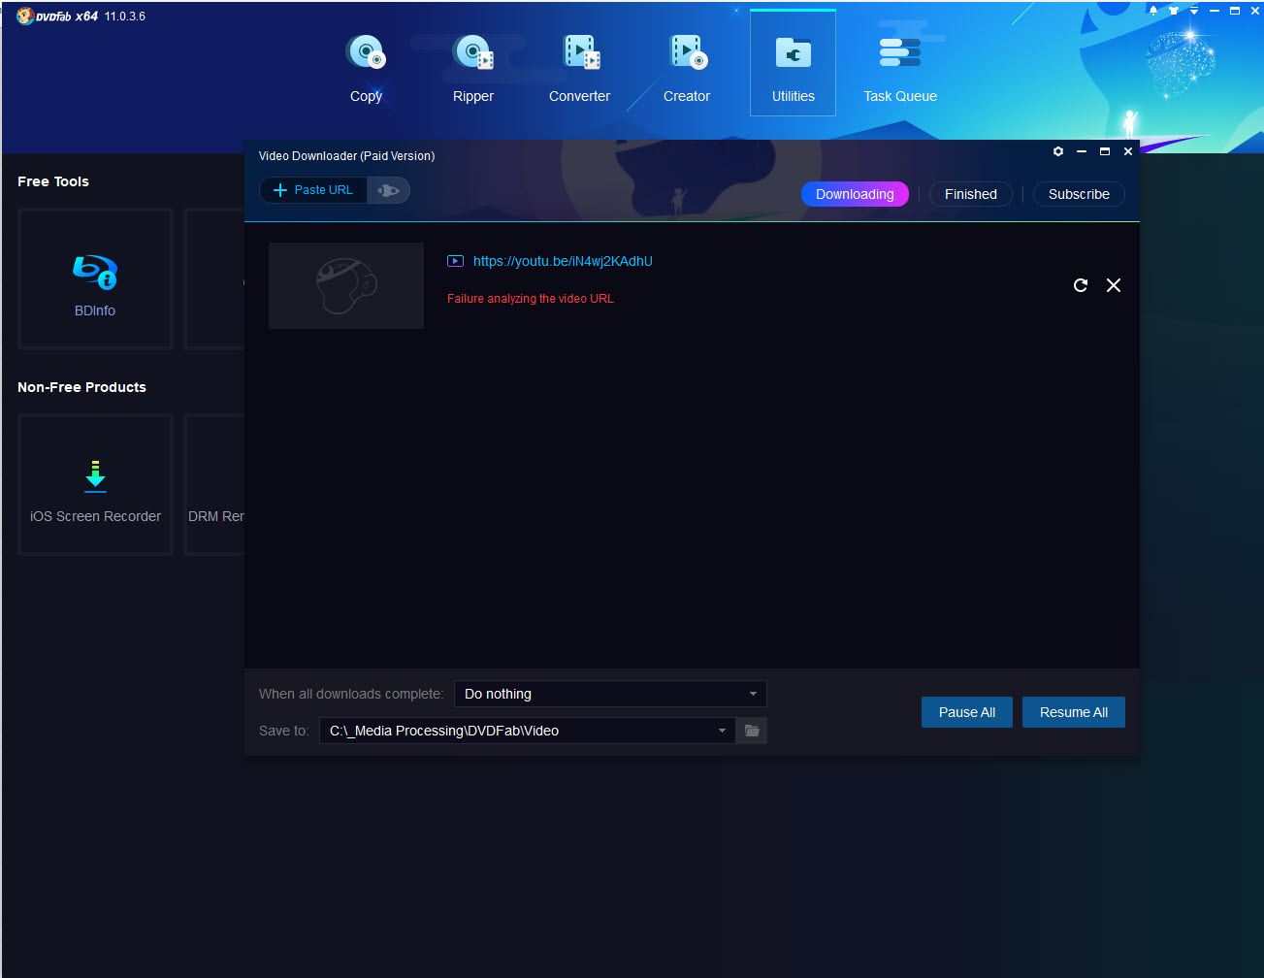The image size is (1264, 978).
Task: Switch to the Subscribe tab
Action: (x=1079, y=194)
